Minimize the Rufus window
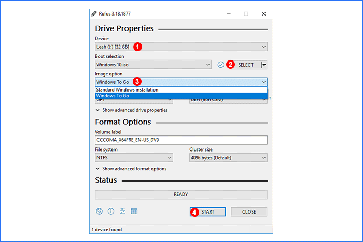This screenshot has height=242, width=363. click(229, 14)
